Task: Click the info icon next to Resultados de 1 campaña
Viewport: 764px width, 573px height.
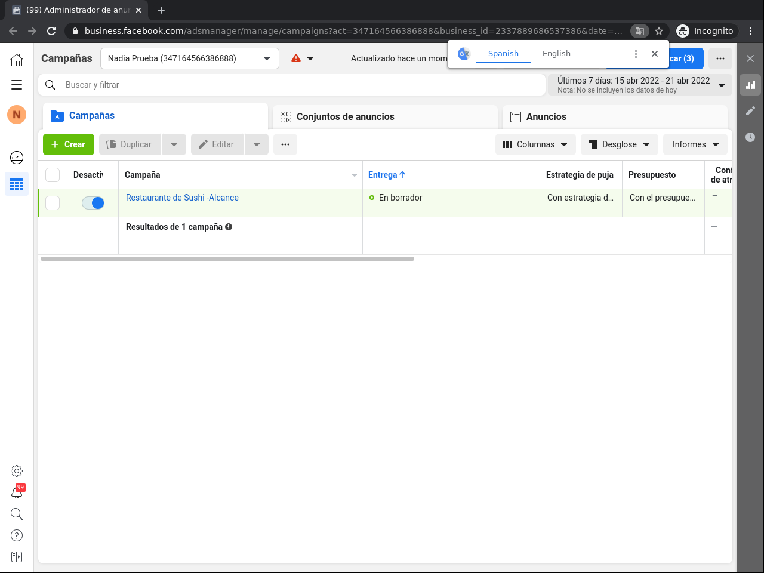Action: click(229, 227)
